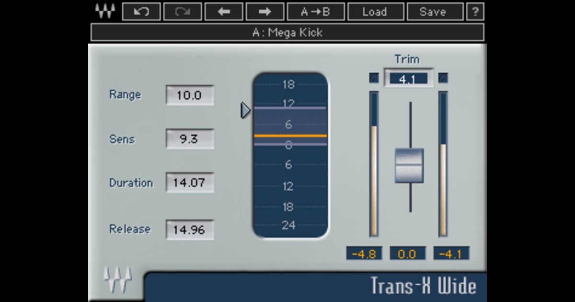The image size is (575, 302).
Task: Click the Range value field showing 10.0
Action: point(190,95)
